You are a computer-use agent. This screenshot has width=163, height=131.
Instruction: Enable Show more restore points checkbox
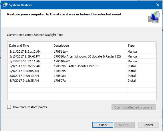pos(9,107)
